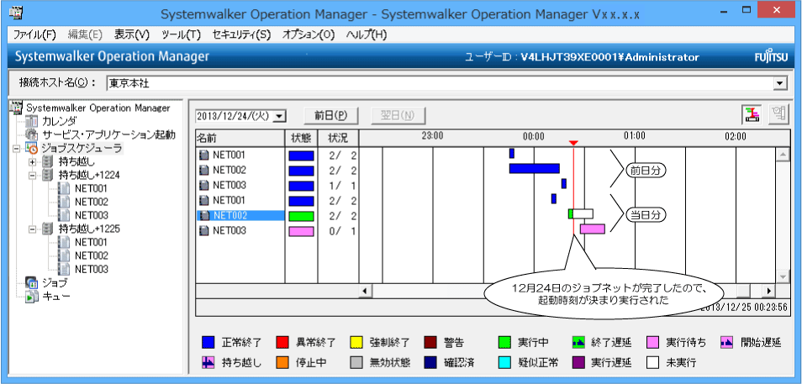Select NET003 under 持ち越し+1225
The image size is (802, 384).
[91, 268]
